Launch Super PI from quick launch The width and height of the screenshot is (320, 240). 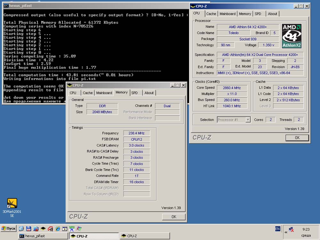[x=72, y=228]
